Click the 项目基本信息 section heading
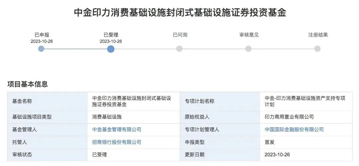This screenshot has height=166, width=359. point(28,84)
